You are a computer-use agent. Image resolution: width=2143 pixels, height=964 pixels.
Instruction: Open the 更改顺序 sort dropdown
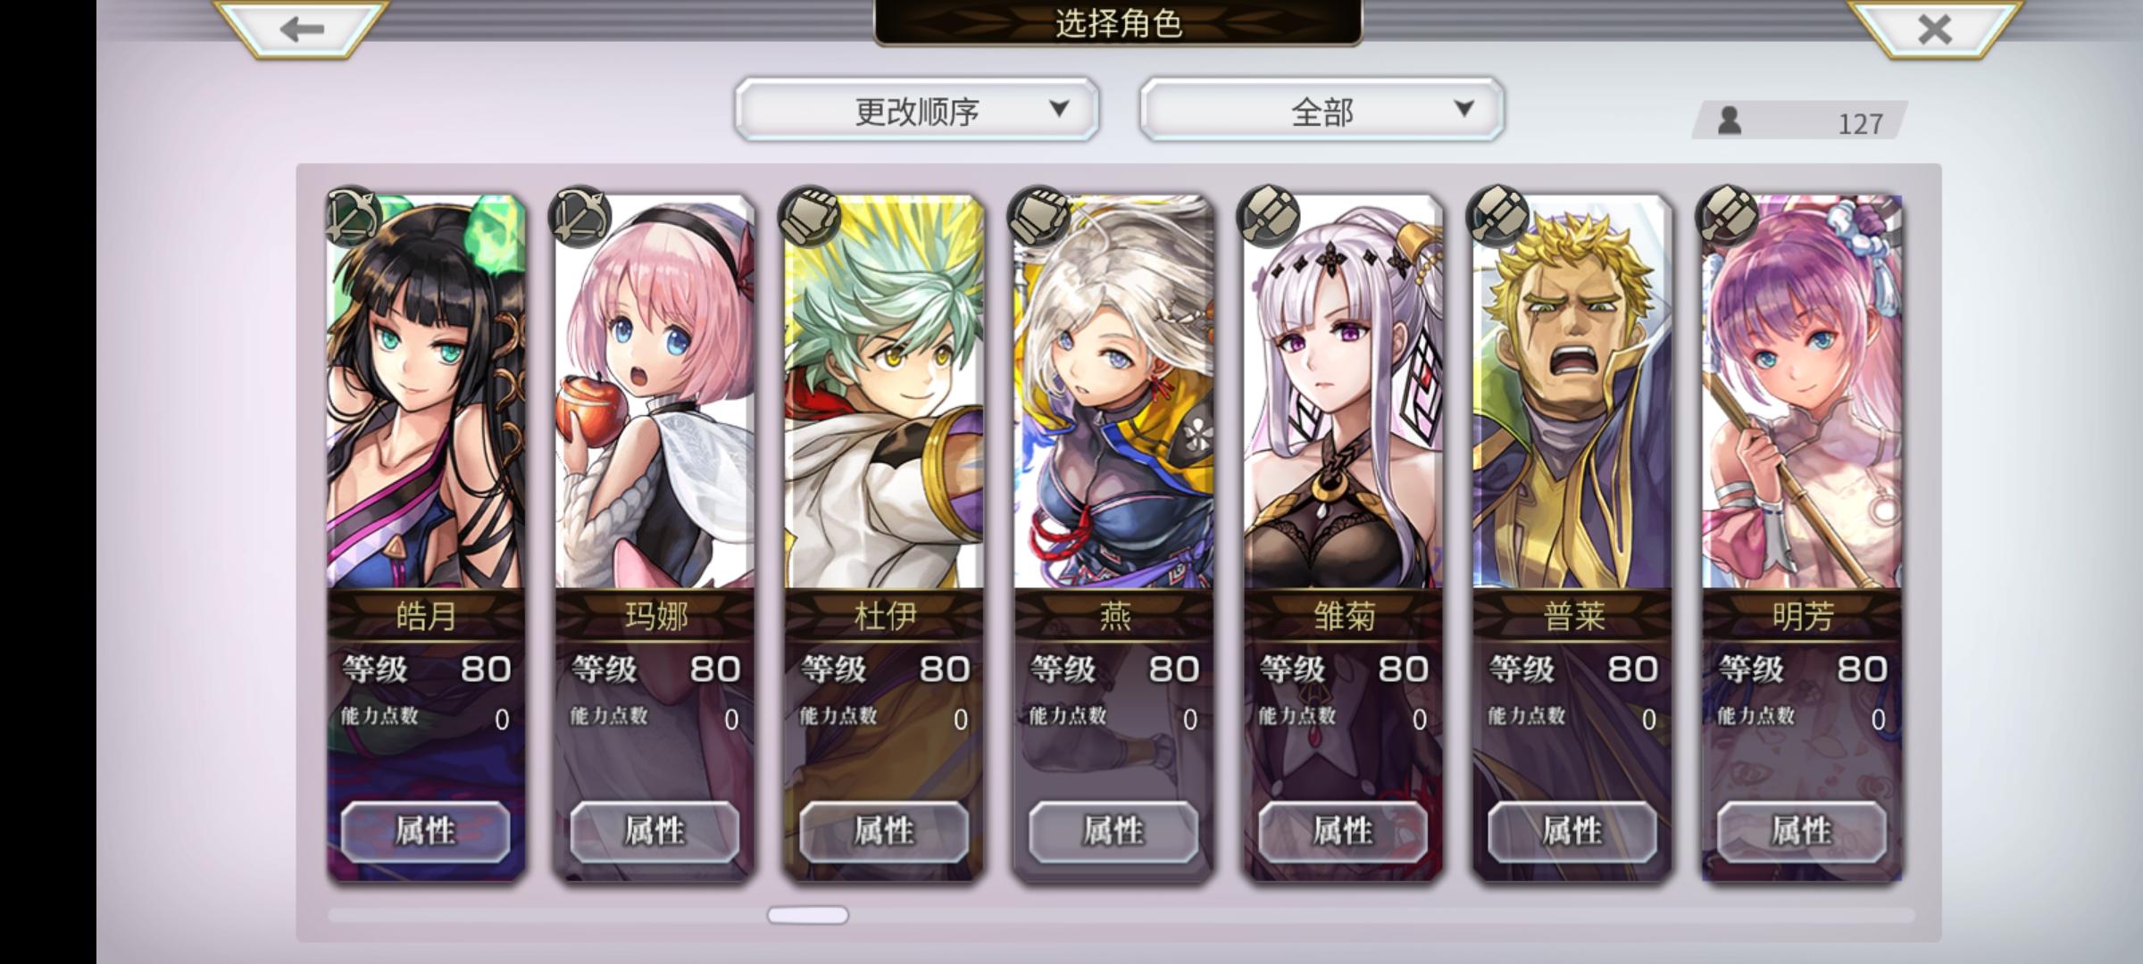pyautogui.click(x=917, y=110)
